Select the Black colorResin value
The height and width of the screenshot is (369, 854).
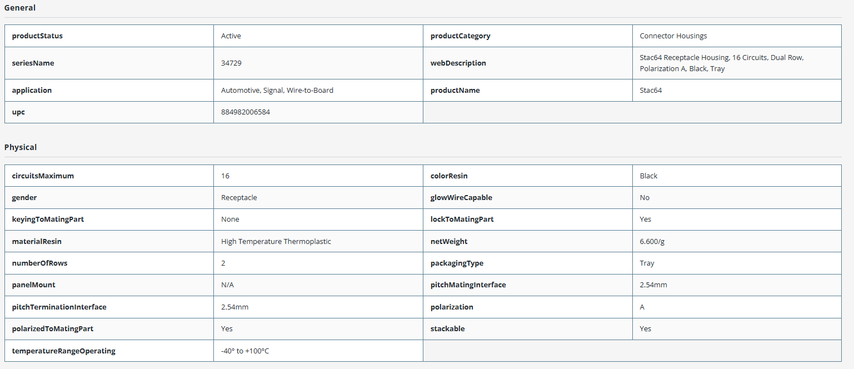pyautogui.click(x=648, y=176)
